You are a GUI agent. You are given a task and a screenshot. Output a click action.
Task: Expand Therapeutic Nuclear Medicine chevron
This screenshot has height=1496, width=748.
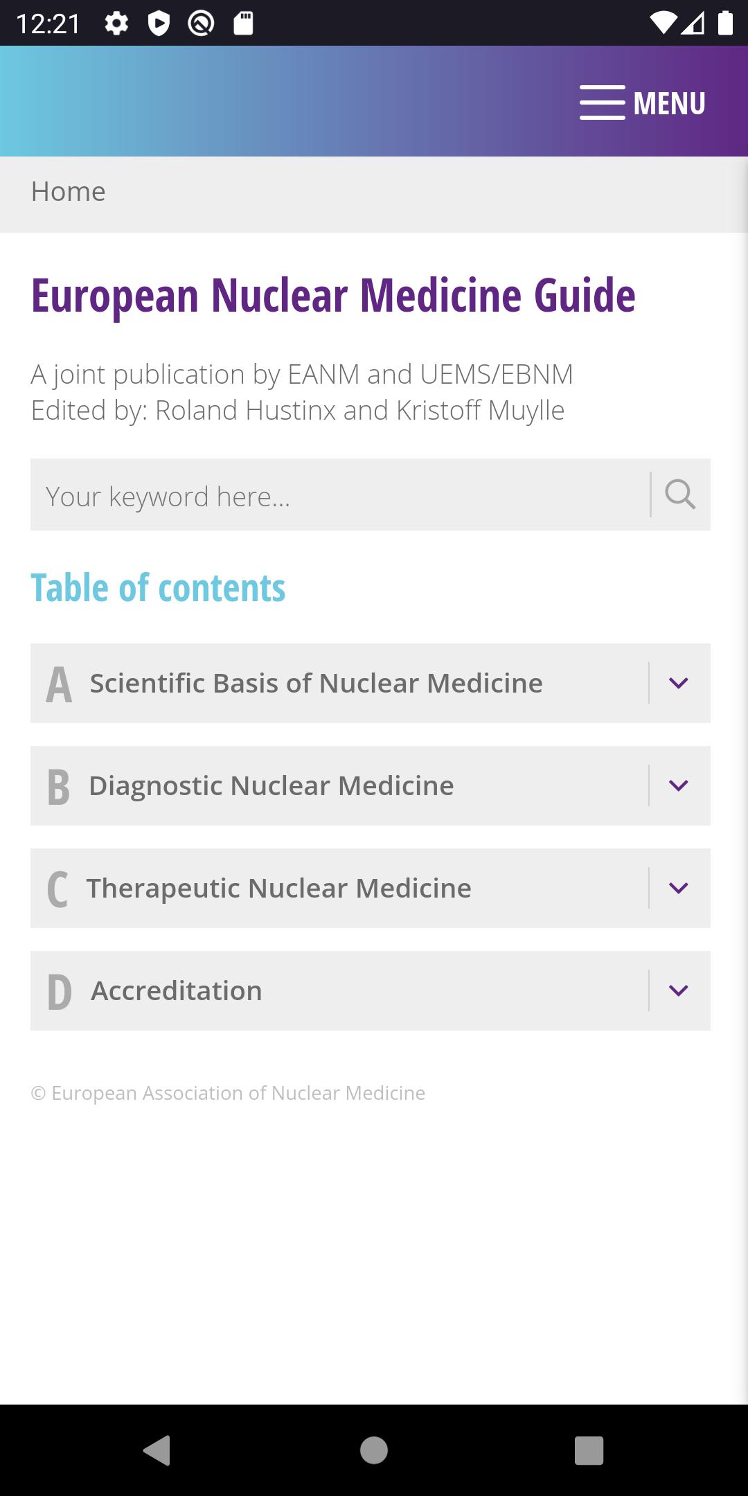point(679,888)
